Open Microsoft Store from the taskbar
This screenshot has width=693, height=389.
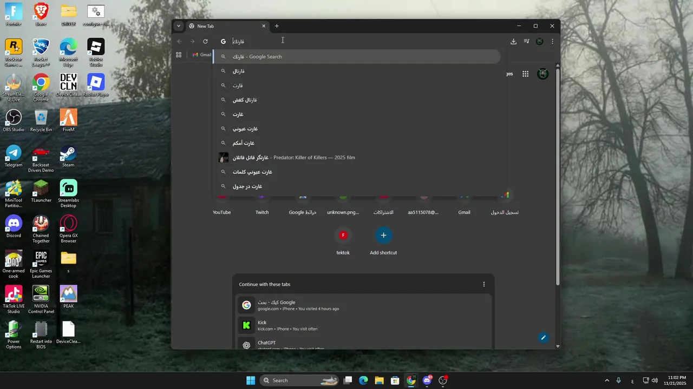(x=395, y=380)
